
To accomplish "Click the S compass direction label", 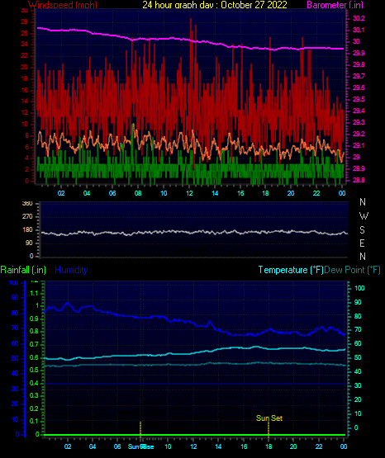I will tap(362, 230).
